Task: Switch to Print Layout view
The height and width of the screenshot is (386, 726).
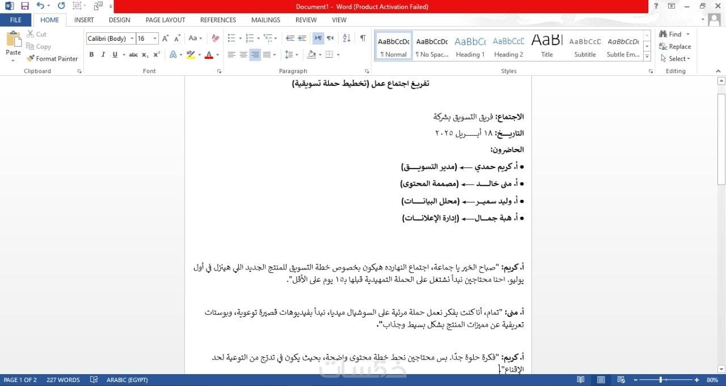Action: (x=601, y=380)
